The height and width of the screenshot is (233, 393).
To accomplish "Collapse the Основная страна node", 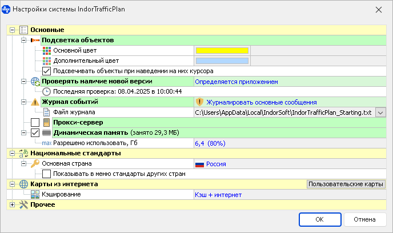I will [23, 163].
